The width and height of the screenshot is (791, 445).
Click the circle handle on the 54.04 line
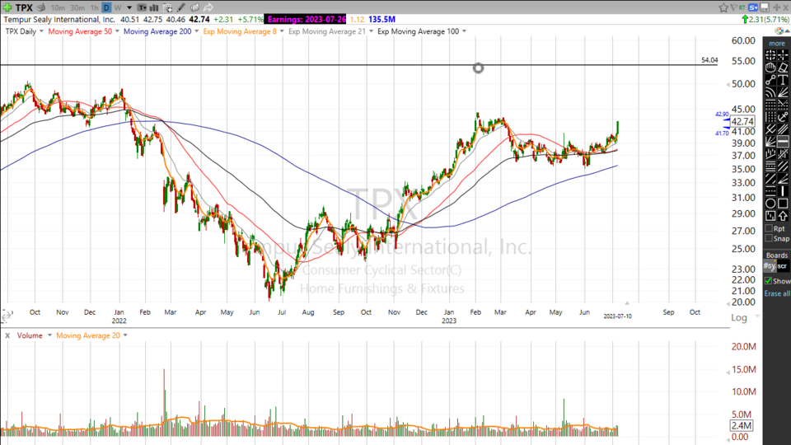coord(478,68)
